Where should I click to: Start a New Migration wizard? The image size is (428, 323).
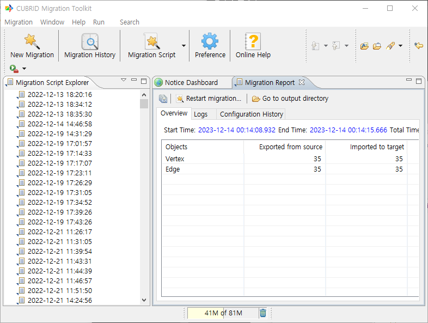coord(32,46)
